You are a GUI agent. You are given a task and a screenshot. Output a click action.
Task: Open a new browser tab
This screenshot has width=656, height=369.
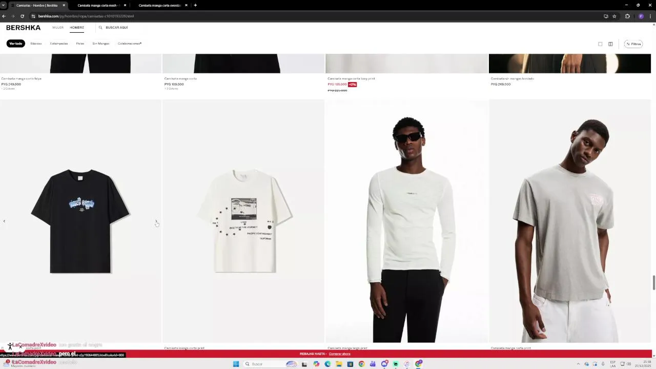pyautogui.click(x=195, y=5)
